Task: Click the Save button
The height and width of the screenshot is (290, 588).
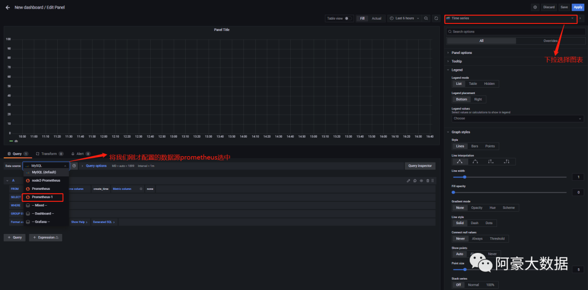Action: (564, 7)
